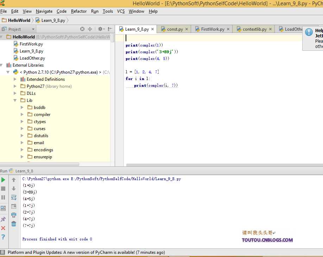The image size is (323, 257).
Task: Click the Project tree vertical scrollbar
Action: tap(112, 38)
